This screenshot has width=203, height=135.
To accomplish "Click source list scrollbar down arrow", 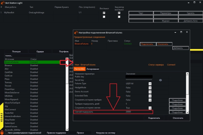I will pyautogui.click(x=67, y=129).
